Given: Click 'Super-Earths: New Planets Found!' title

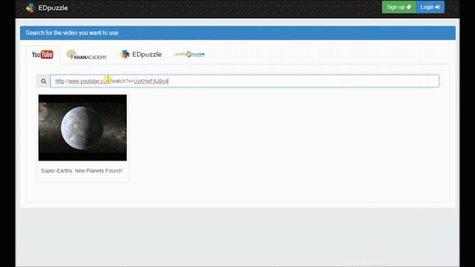Looking at the screenshot, I should (x=82, y=171).
